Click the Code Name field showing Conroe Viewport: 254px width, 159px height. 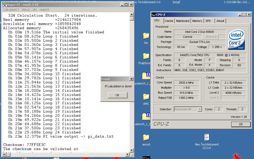(x=187, y=37)
